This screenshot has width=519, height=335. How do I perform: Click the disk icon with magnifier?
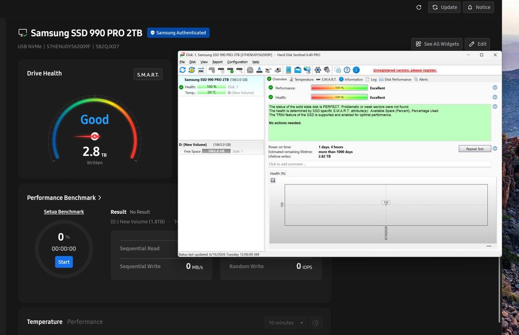pyautogui.click(x=240, y=70)
